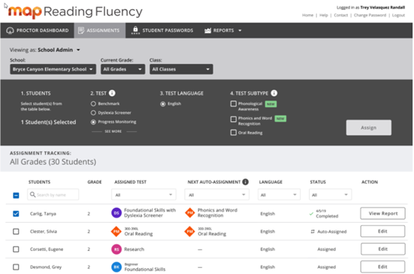The image size is (414, 274).
Task: Click the Test Subtype info icon
Action: tap(274, 93)
